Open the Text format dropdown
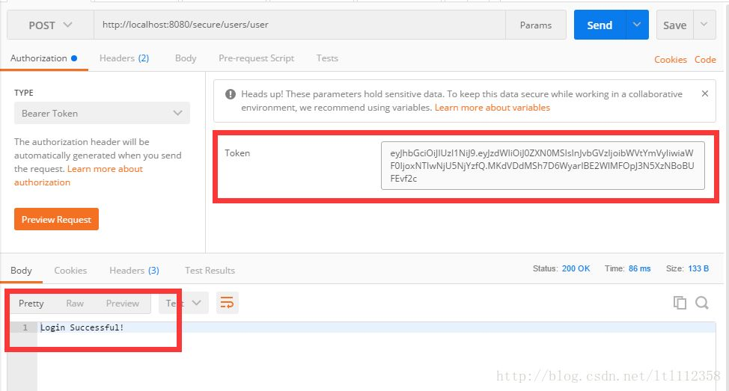729x391 pixels. click(x=183, y=304)
